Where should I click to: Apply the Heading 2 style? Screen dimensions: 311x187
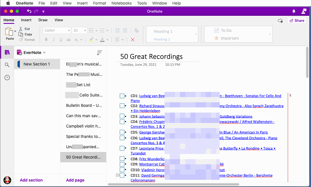162,39
